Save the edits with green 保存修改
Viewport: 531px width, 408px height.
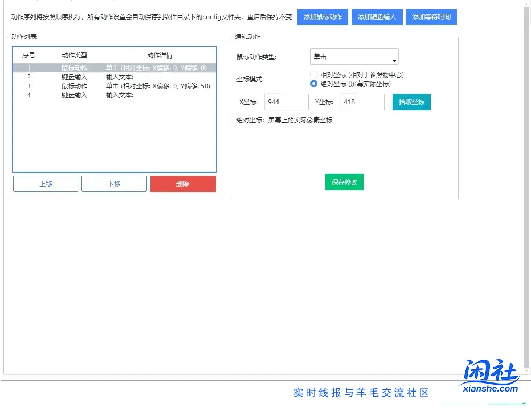tap(344, 182)
